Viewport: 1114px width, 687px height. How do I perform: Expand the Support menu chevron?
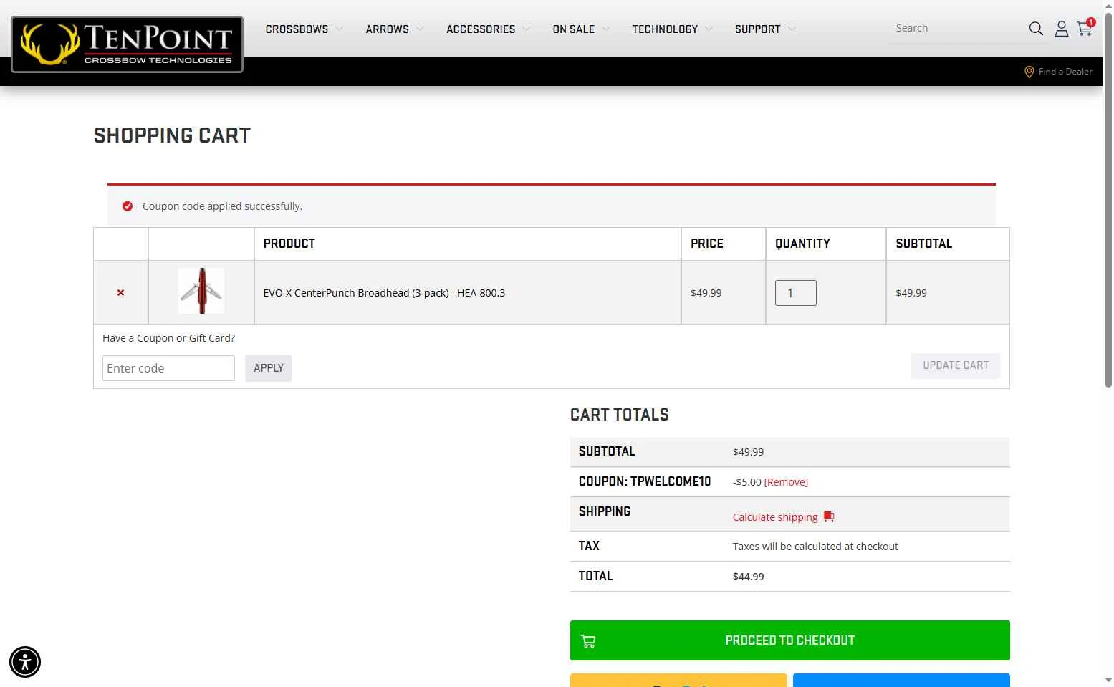pyautogui.click(x=791, y=29)
